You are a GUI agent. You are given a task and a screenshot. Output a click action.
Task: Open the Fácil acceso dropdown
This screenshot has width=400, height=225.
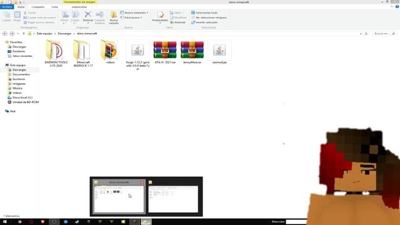tap(131, 17)
